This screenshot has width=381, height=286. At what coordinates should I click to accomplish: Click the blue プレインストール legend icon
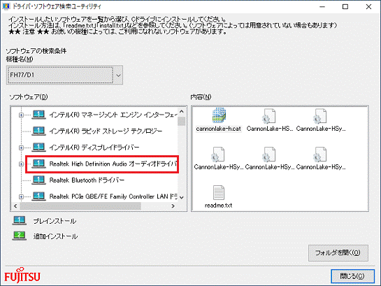pos(20,221)
